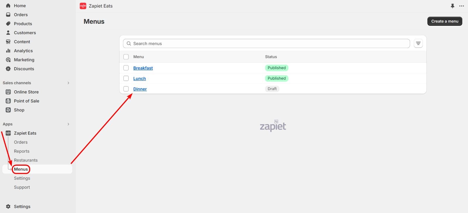Click the Analytics bar chart icon
The width and height of the screenshot is (468, 213).
coord(8,51)
